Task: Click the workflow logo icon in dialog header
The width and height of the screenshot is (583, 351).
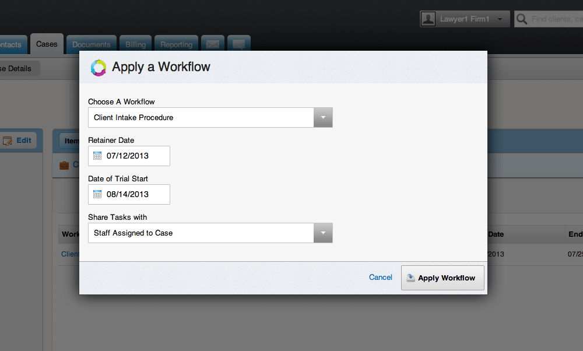Action: pos(99,68)
